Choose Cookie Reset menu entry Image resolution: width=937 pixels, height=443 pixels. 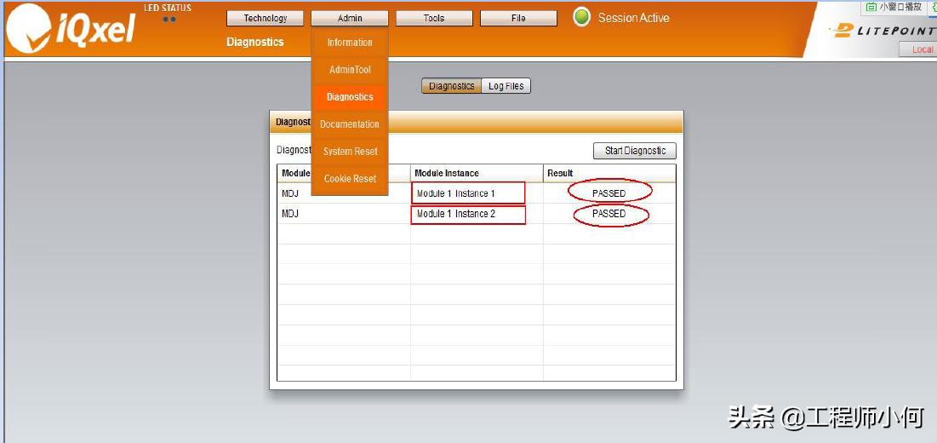(x=350, y=179)
